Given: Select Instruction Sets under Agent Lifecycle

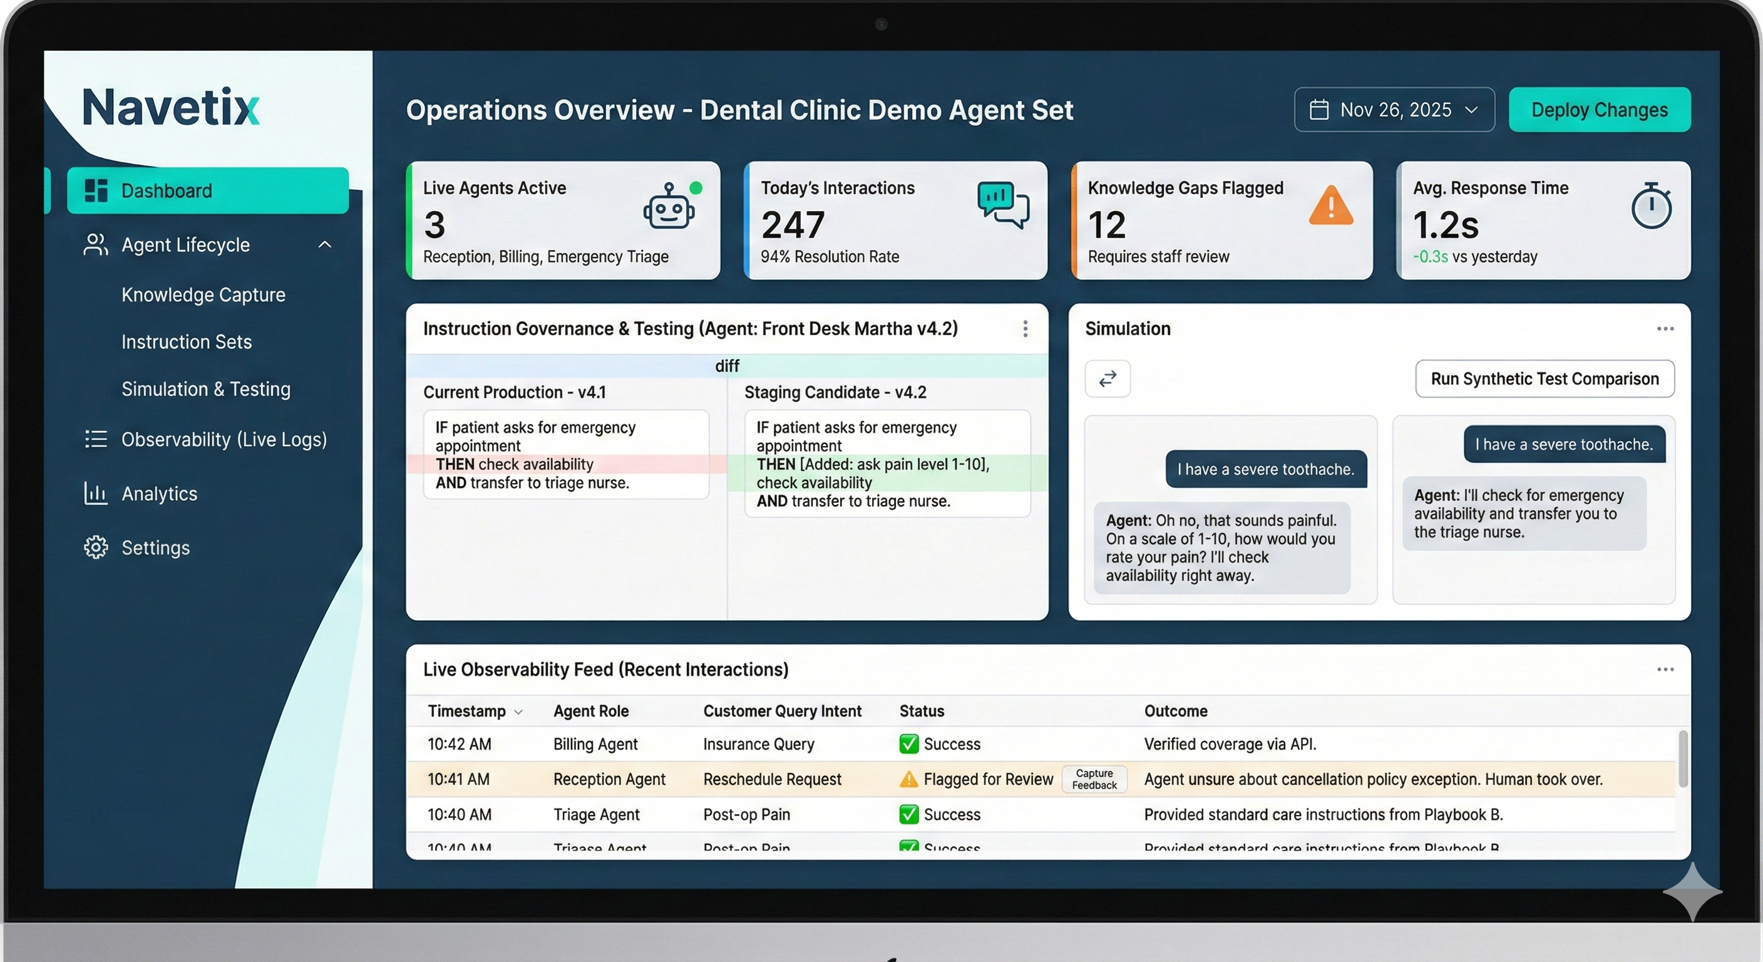Looking at the screenshot, I should [186, 342].
